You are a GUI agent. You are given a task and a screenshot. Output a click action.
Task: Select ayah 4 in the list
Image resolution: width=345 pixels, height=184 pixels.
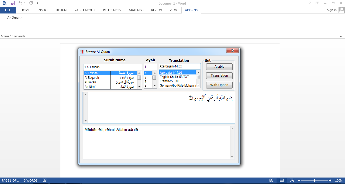coord(148,86)
